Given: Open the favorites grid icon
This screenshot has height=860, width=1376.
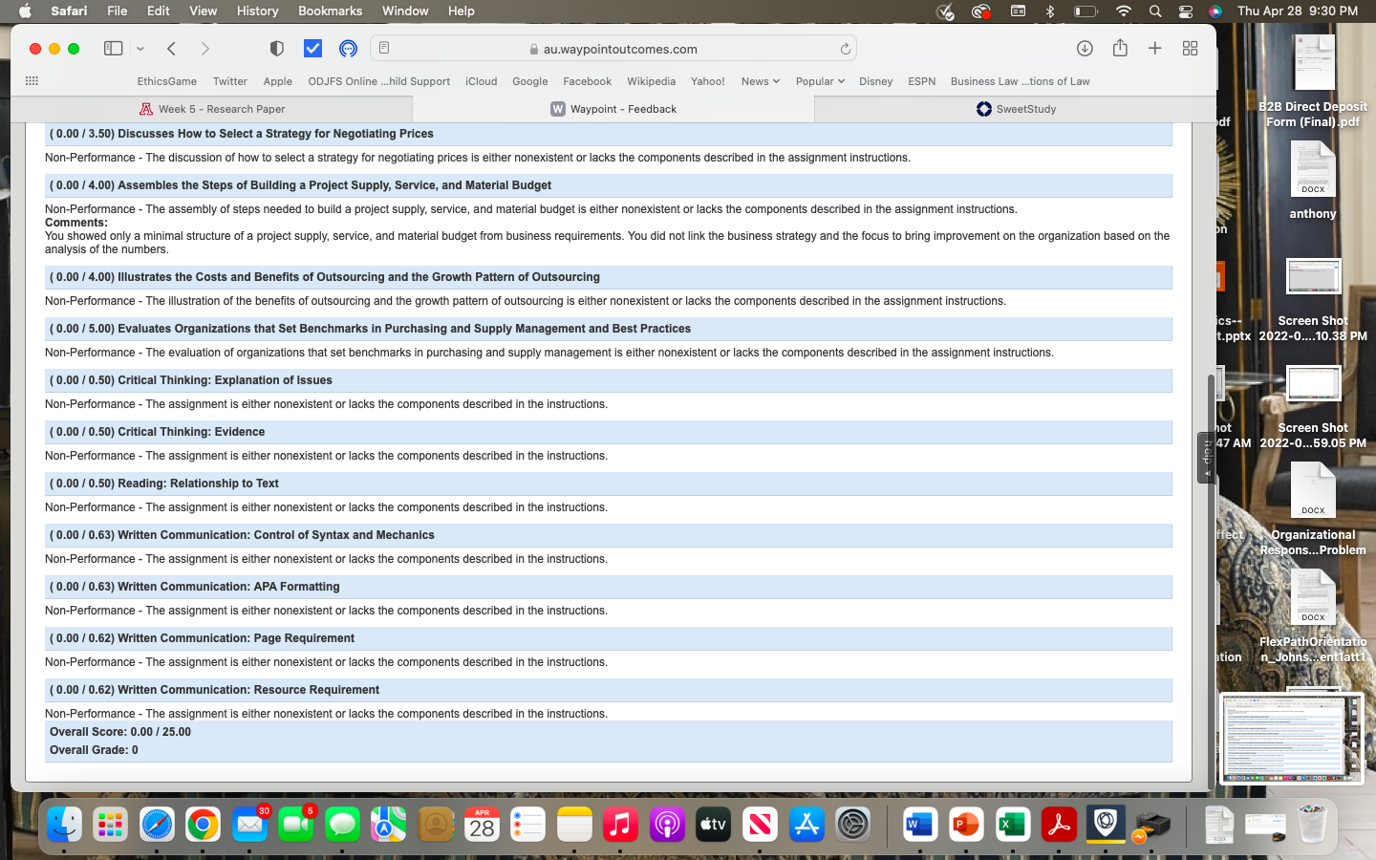Looking at the screenshot, I should (x=32, y=81).
